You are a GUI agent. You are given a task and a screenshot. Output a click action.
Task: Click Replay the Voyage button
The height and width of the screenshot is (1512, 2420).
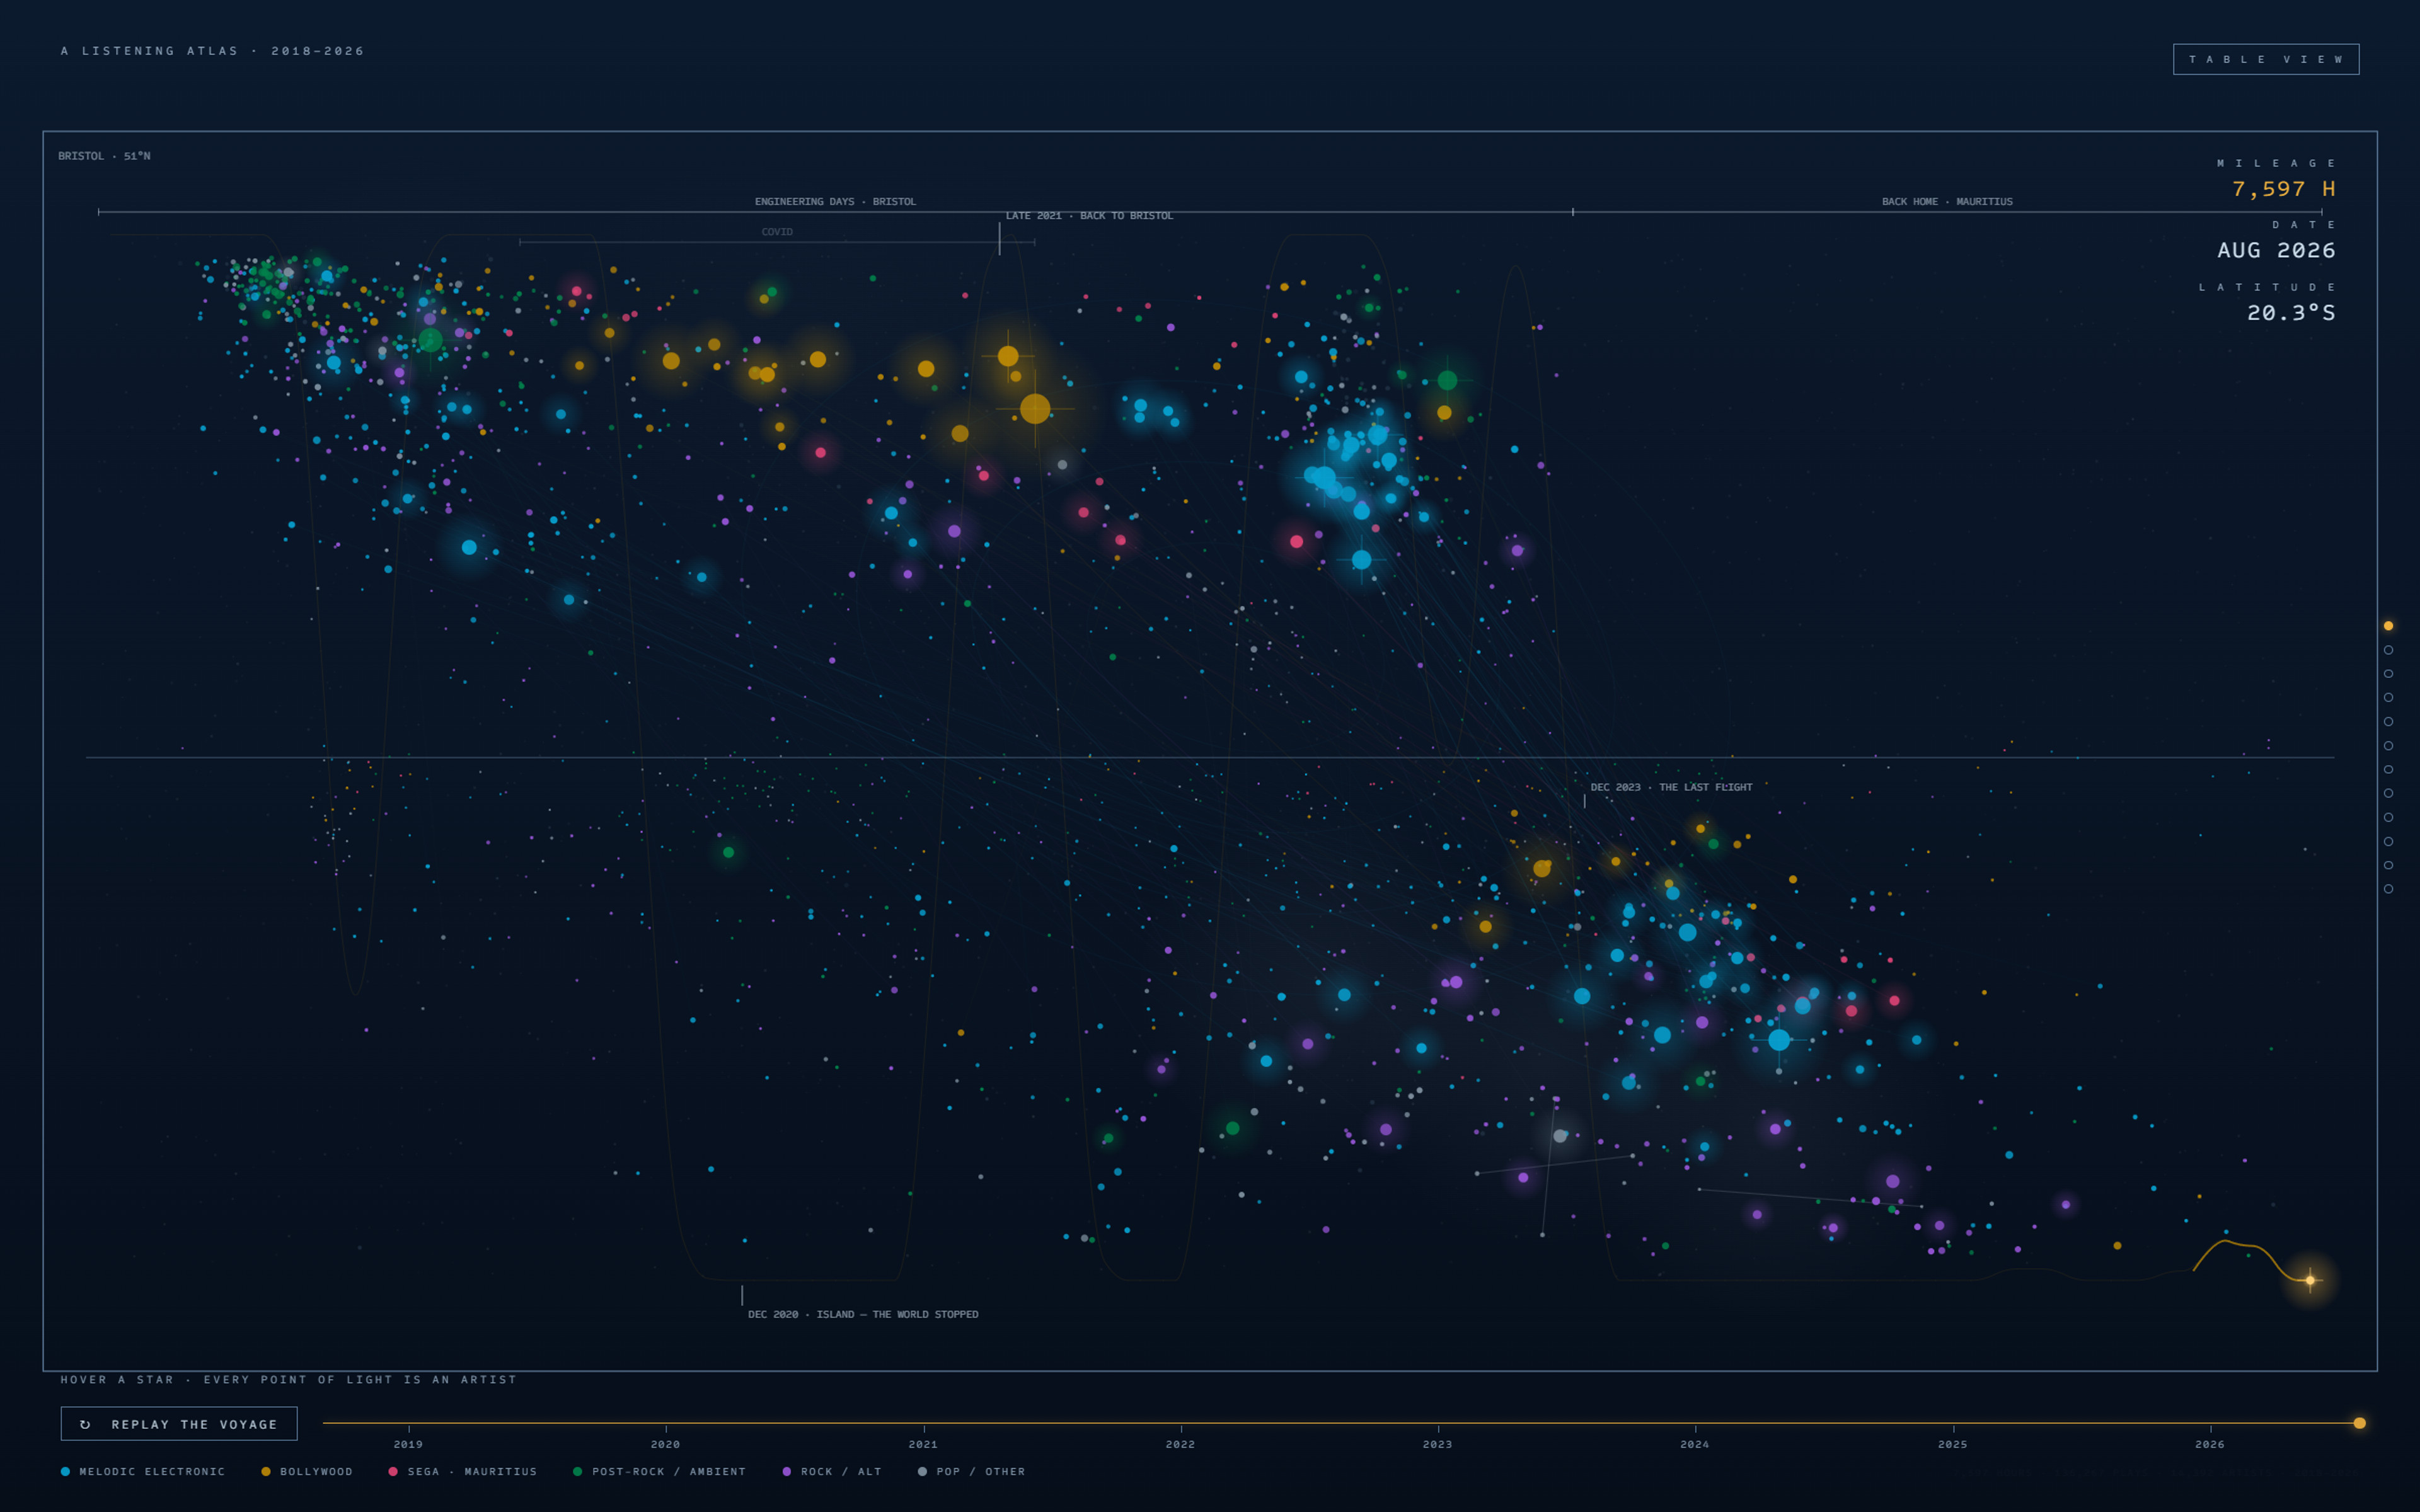click(x=179, y=1423)
